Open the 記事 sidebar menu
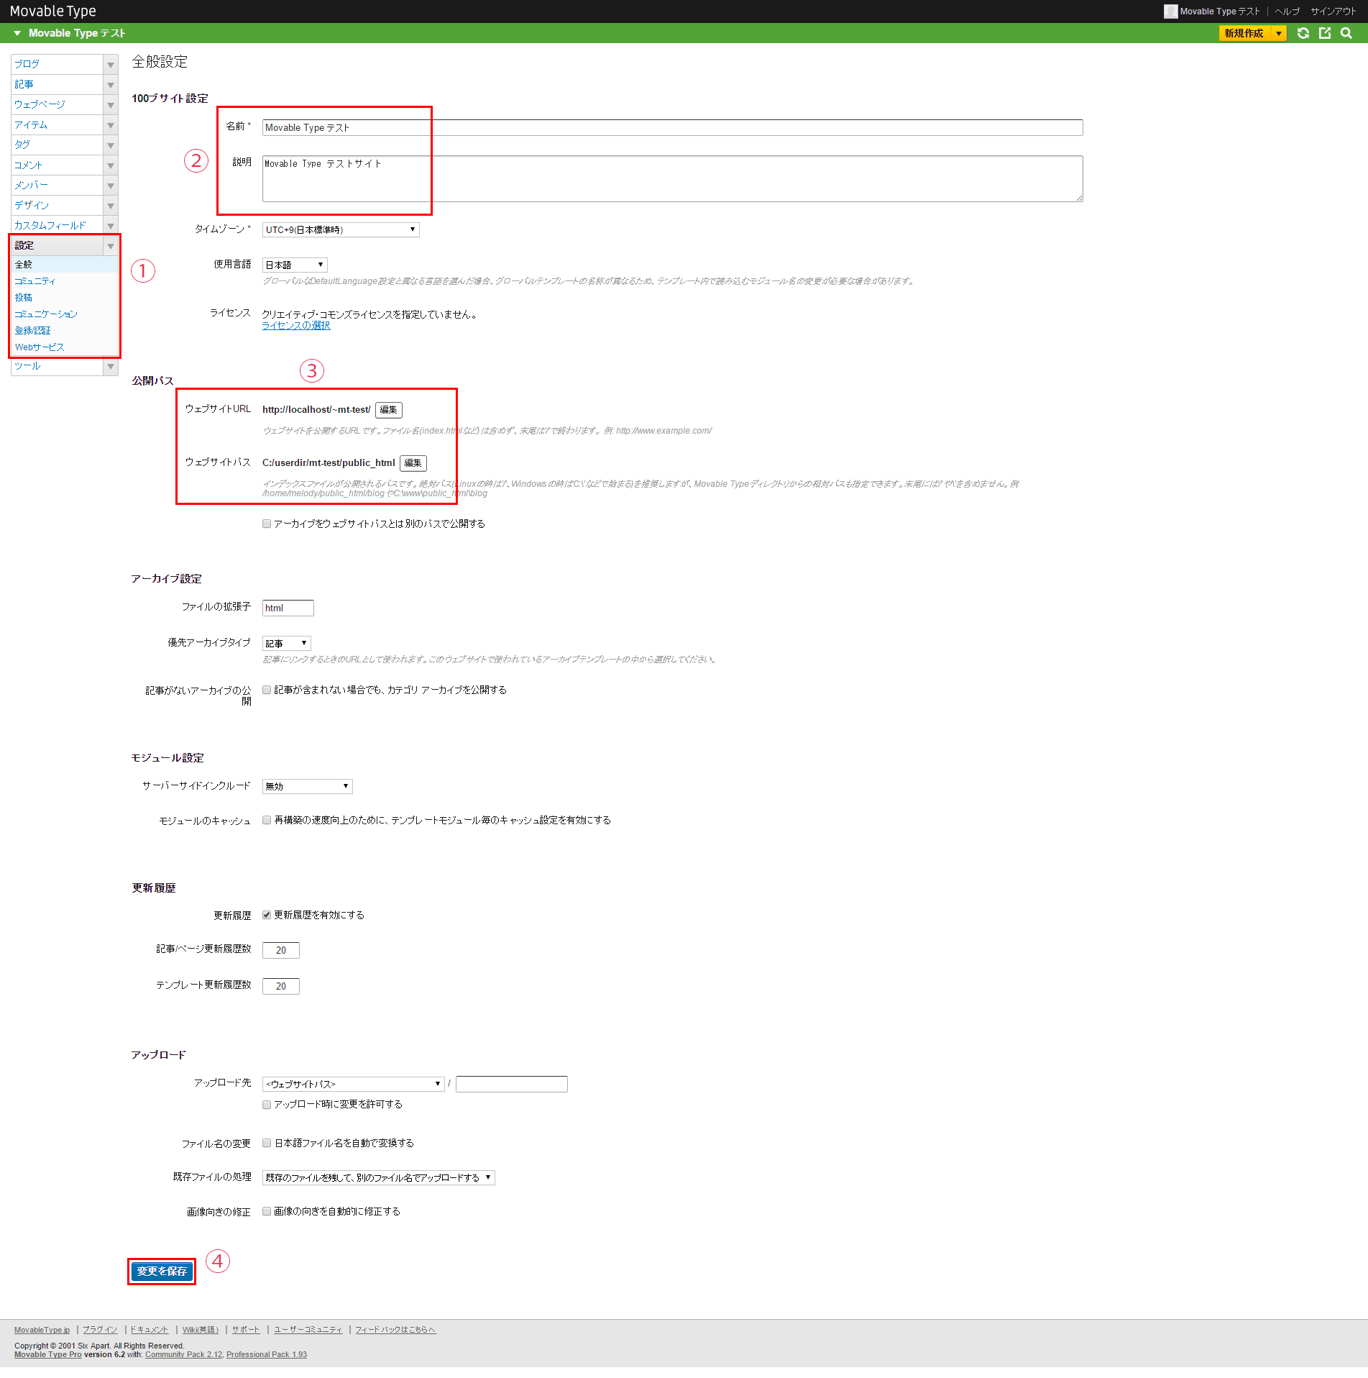The image size is (1368, 1378). tap(57, 84)
